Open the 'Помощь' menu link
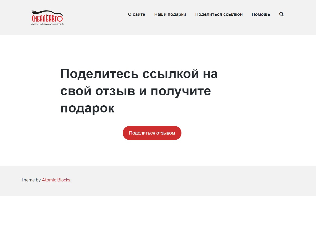316x237 pixels. [x=261, y=14]
